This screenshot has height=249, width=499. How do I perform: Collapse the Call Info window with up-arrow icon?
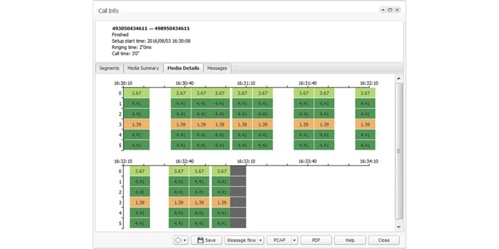tap(383, 10)
